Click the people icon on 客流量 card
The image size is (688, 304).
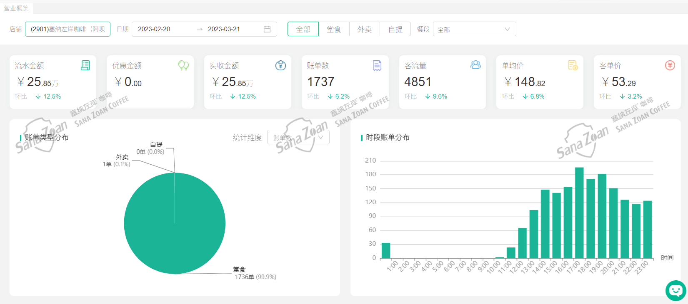point(475,65)
